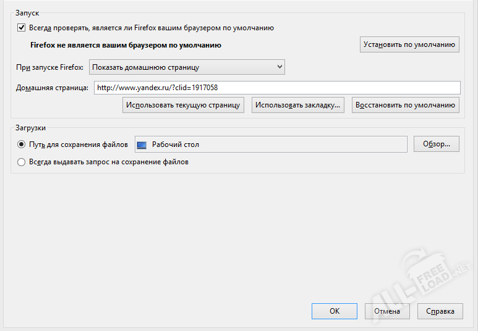This screenshot has width=478, height=331.
Task: Select the 'Всегда выдавать запрос на сохранение файлов' option
Action: point(22,162)
